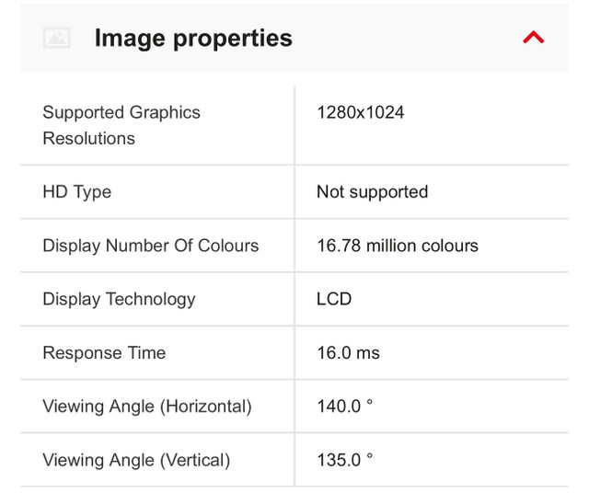Collapse the Image properties section with red chevron
The height and width of the screenshot is (493, 589).
point(533,38)
